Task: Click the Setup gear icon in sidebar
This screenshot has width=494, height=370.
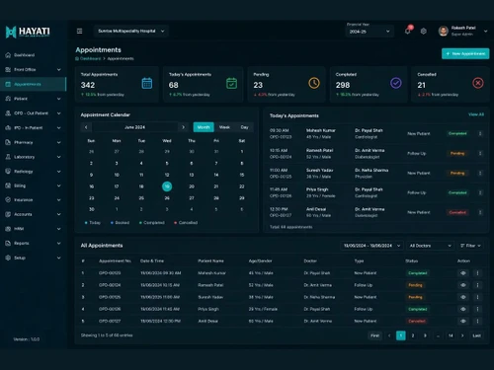Action: coord(8,258)
